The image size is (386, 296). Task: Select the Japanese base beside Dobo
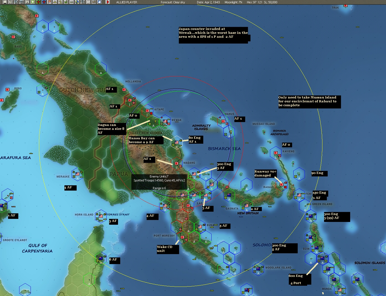click(7, 90)
